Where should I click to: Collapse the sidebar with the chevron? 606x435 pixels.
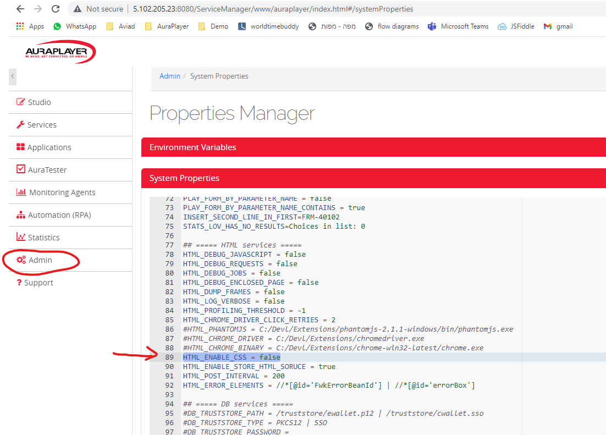coord(13,76)
